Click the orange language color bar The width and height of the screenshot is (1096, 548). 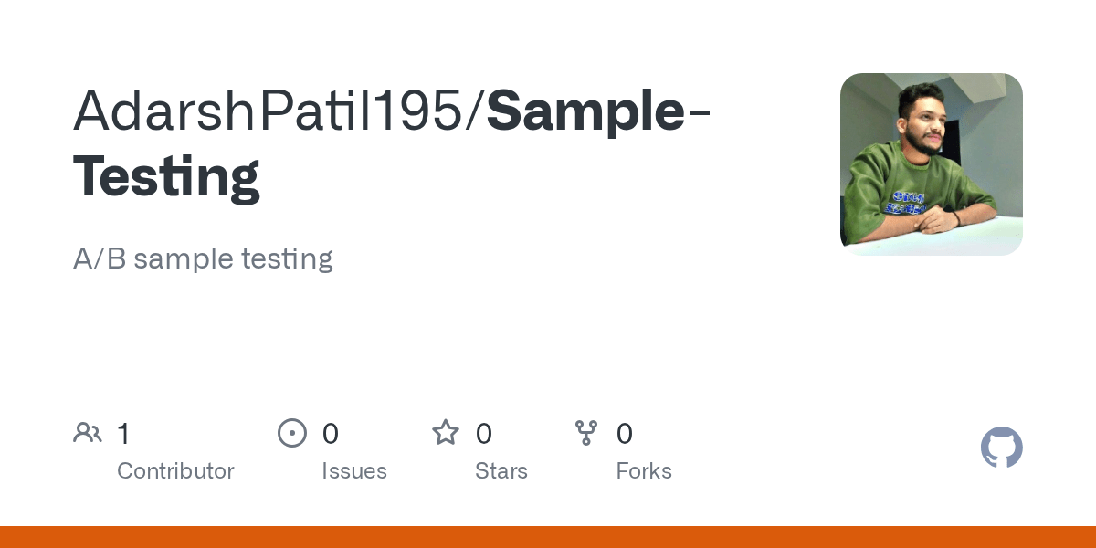coord(548,537)
